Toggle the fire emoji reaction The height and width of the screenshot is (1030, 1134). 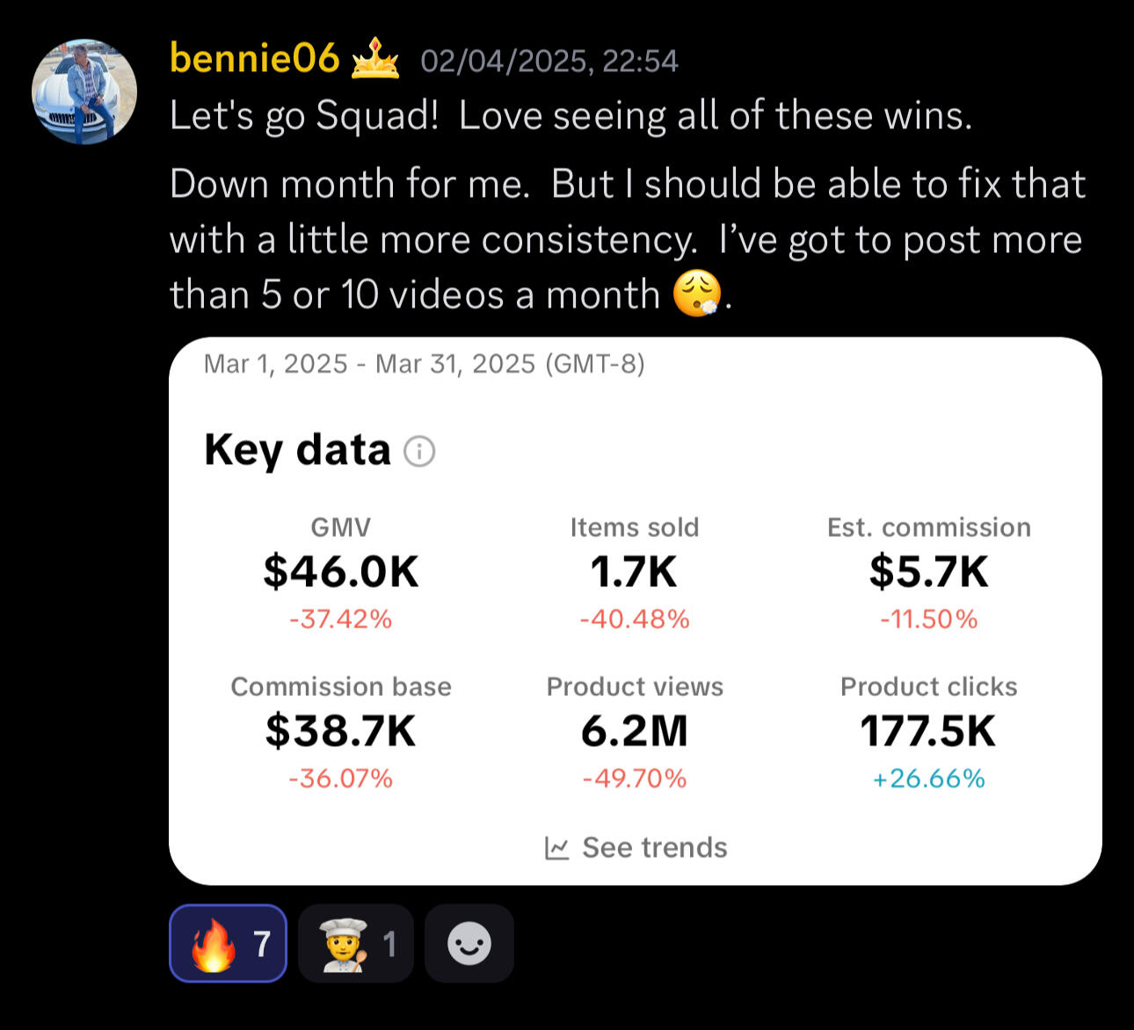tap(228, 943)
